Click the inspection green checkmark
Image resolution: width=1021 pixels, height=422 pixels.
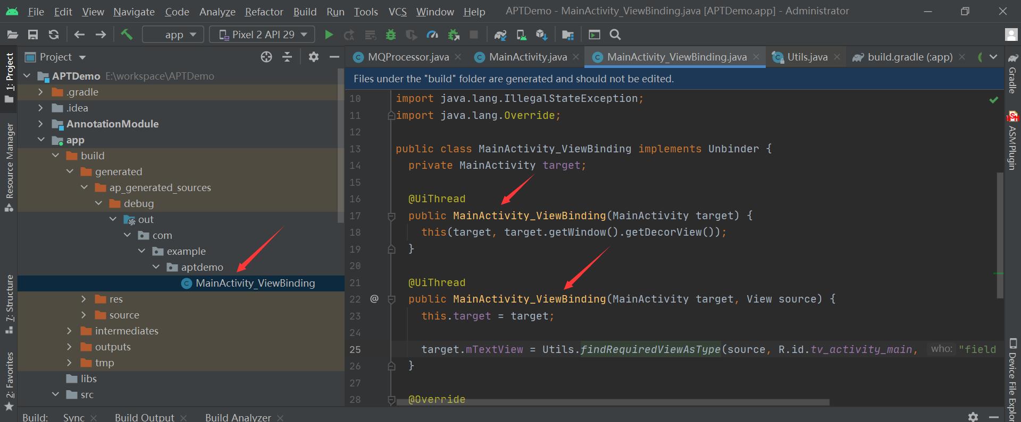tap(993, 99)
